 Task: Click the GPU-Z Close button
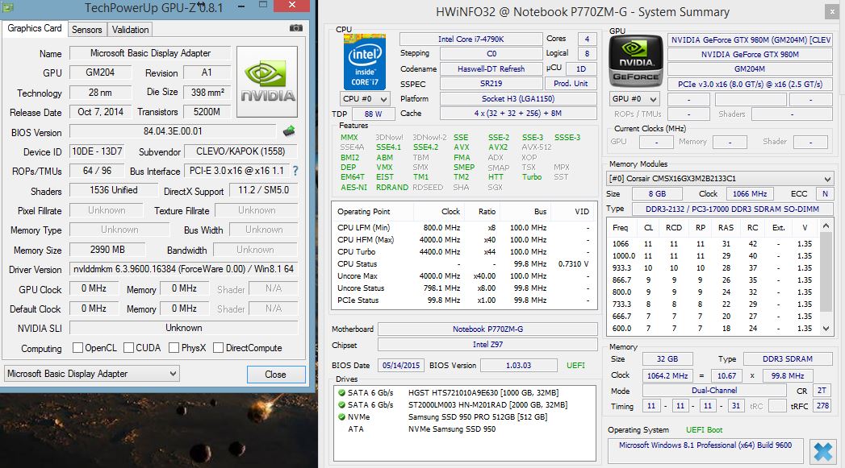click(x=275, y=375)
